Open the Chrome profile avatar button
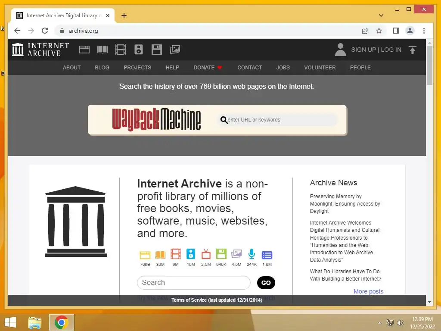 click(410, 31)
